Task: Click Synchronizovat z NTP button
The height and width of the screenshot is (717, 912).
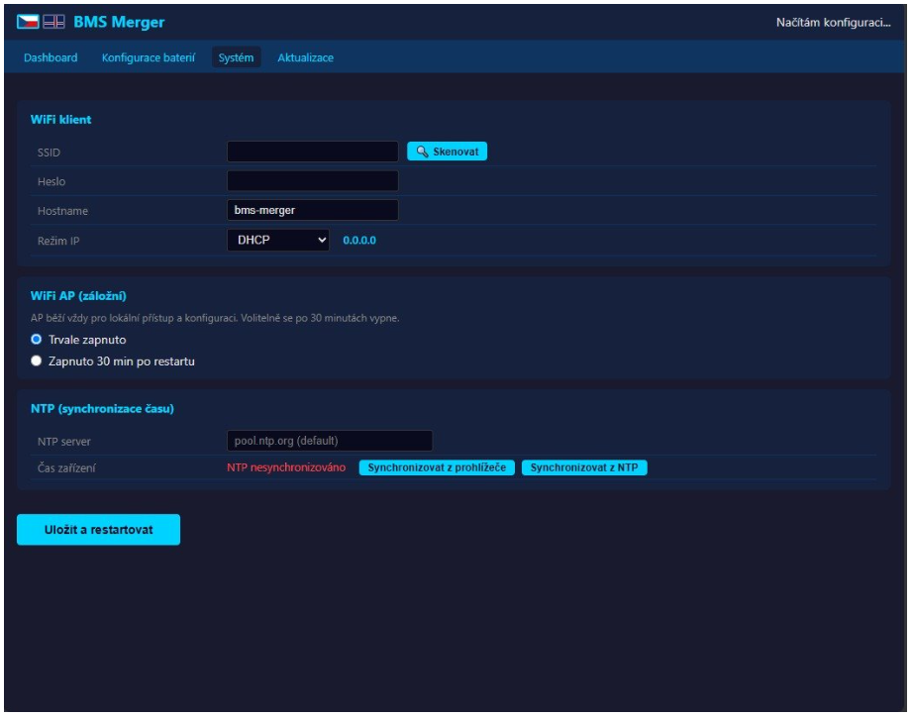Action: pos(584,467)
